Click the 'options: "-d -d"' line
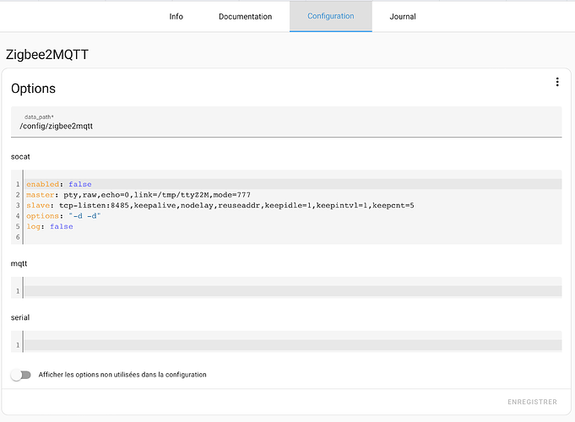This screenshot has width=575, height=422. click(293, 216)
